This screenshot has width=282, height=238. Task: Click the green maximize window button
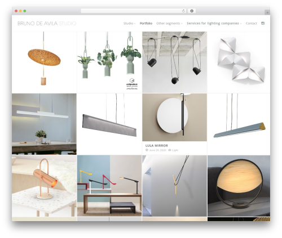coord(25,11)
